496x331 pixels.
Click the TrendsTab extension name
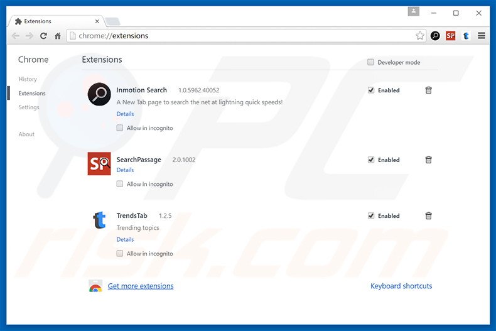[x=132, y=216]
